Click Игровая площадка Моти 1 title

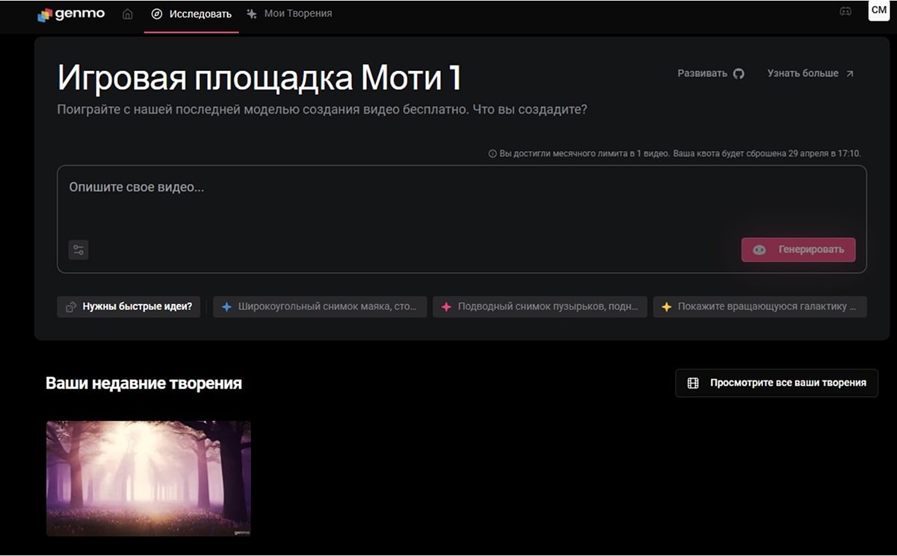(x=259, y=78)
